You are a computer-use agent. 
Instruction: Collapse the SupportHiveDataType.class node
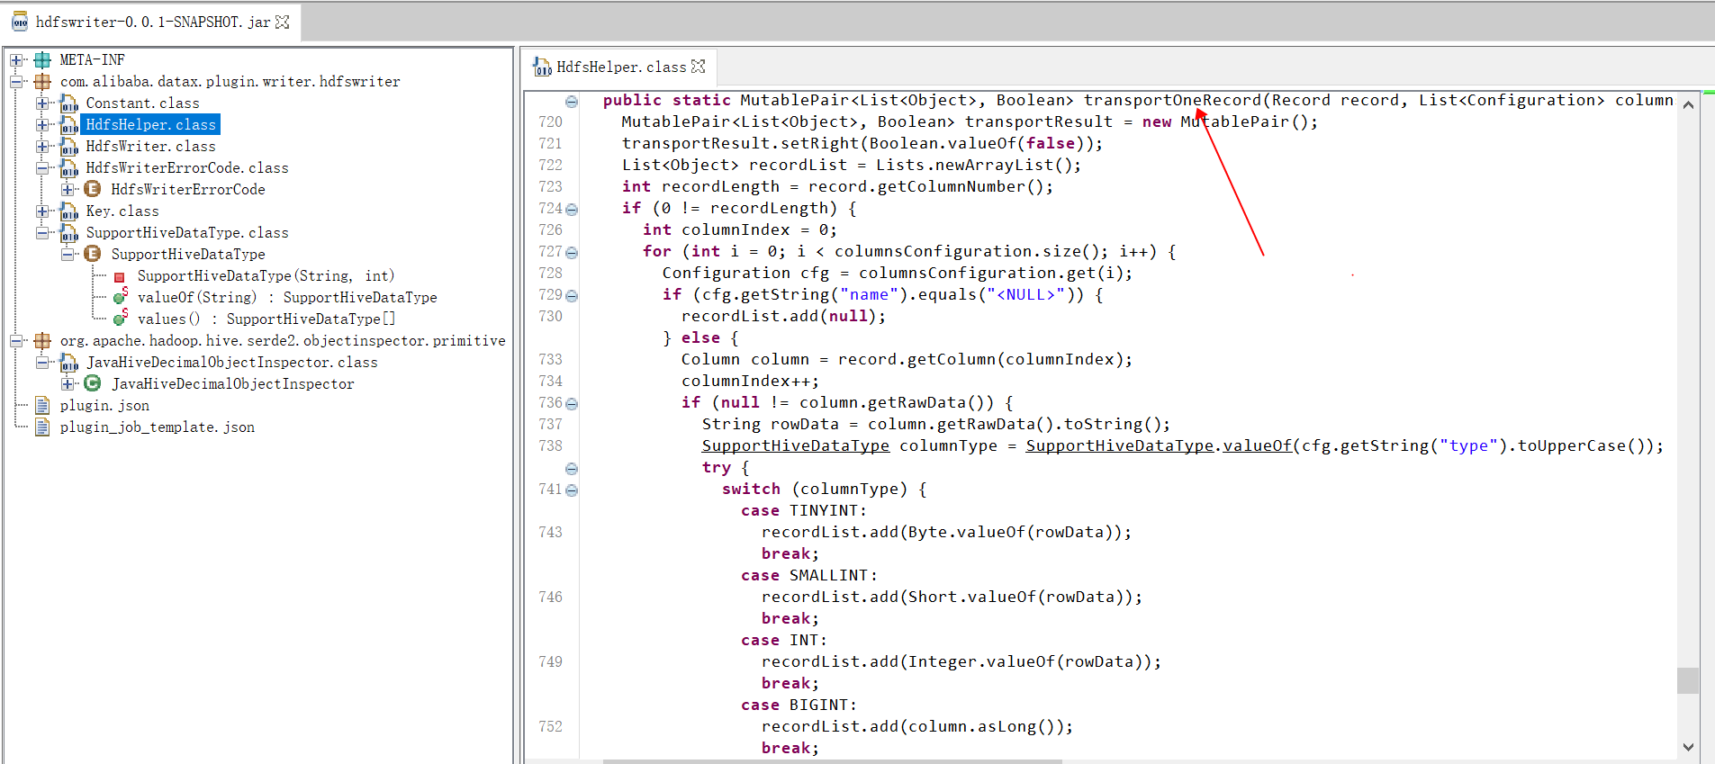click(42, 233)
